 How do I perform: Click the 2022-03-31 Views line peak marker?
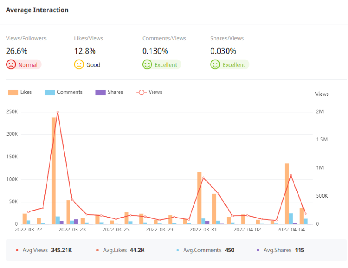pos(203,178)
